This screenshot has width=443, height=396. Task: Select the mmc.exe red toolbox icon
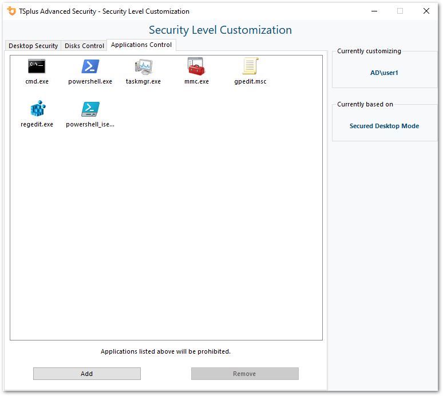[196, 67]
